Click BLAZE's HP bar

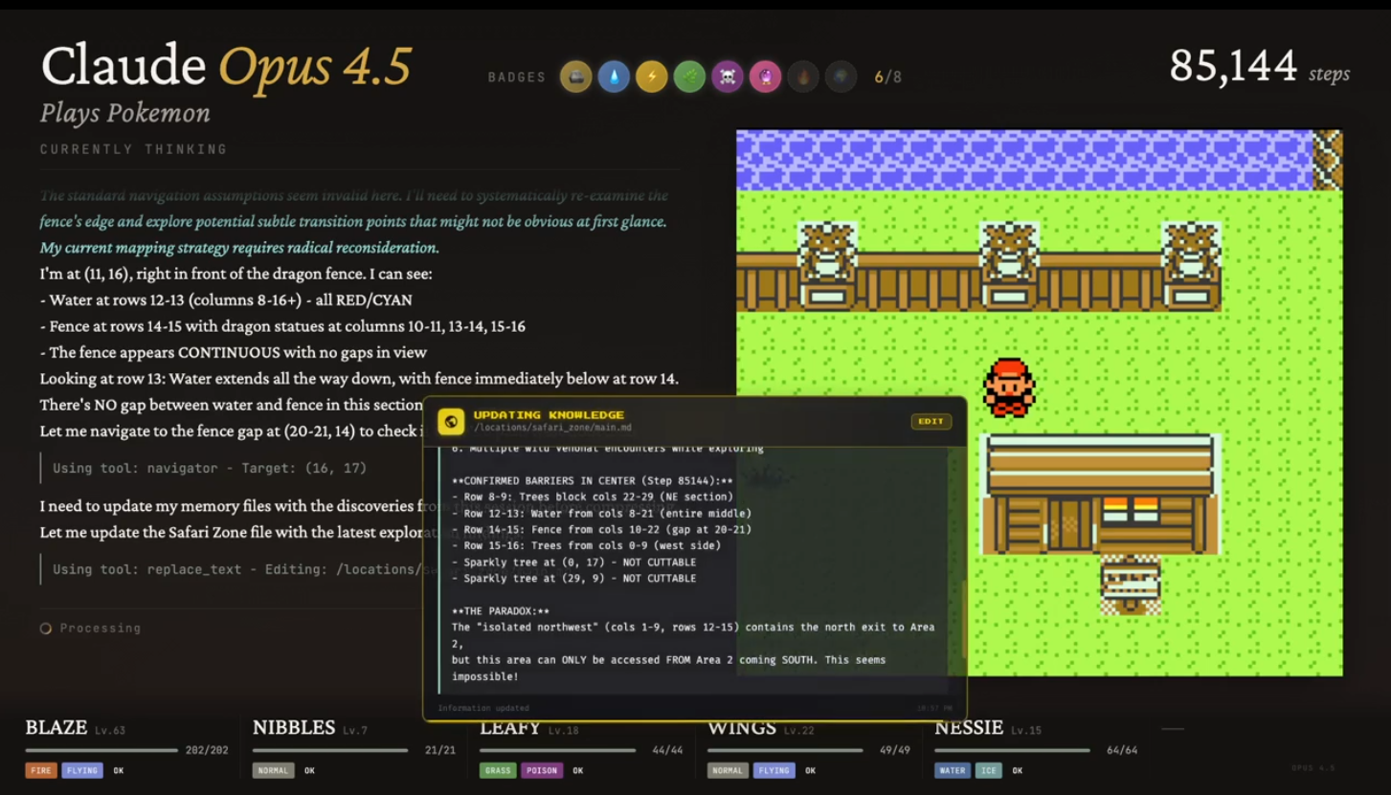click(101, 750)
